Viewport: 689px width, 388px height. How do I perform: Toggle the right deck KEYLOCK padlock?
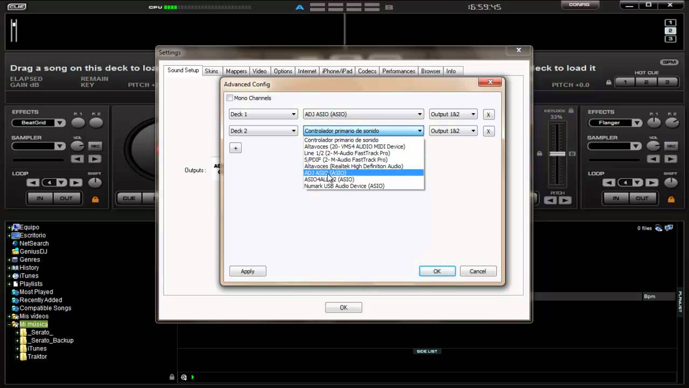point(571,110)
